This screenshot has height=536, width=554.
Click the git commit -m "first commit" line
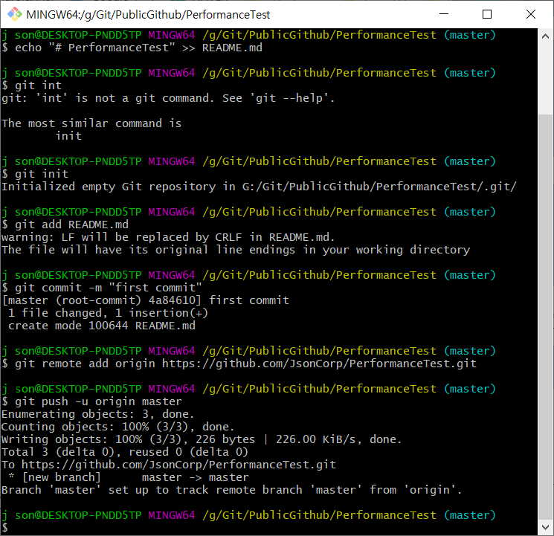[x=101, y=288]
